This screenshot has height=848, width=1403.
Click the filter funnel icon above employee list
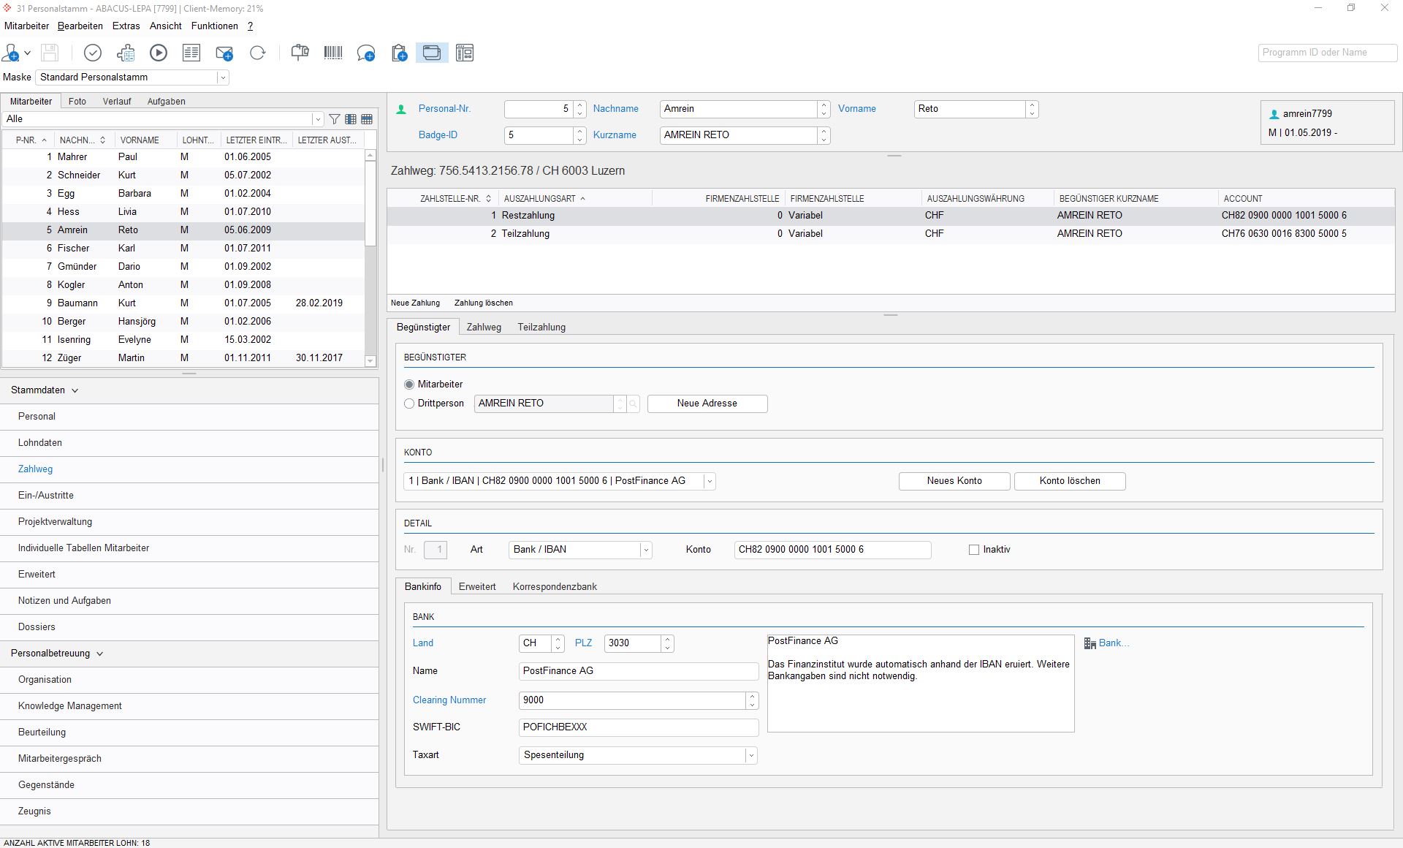pos(335,119)
